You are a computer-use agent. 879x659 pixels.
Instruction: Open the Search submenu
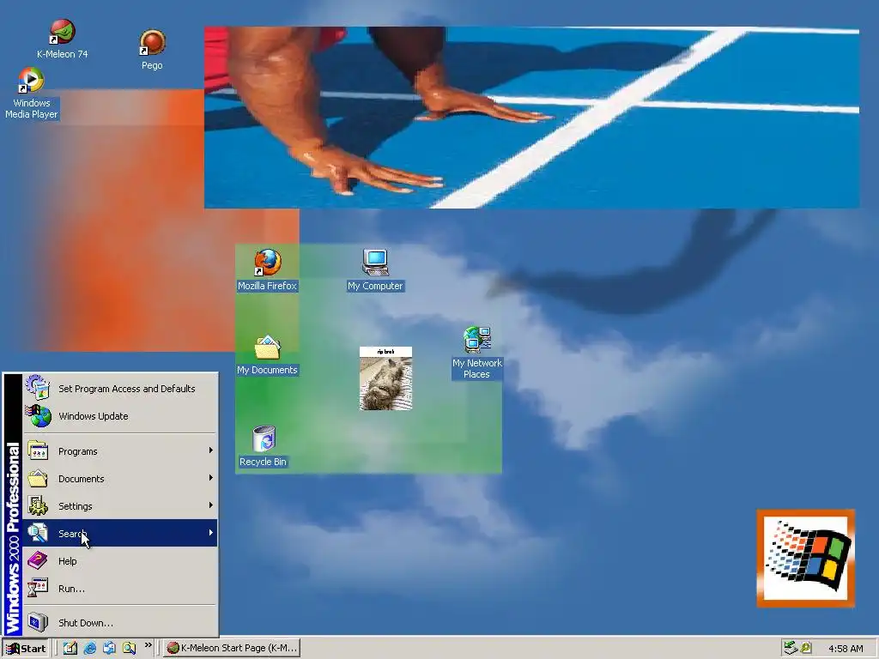120,533
